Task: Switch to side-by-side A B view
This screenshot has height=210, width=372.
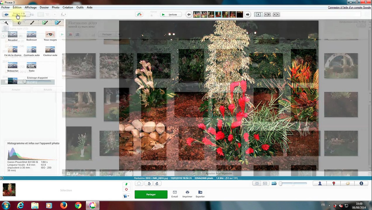Action: (267, 15)
